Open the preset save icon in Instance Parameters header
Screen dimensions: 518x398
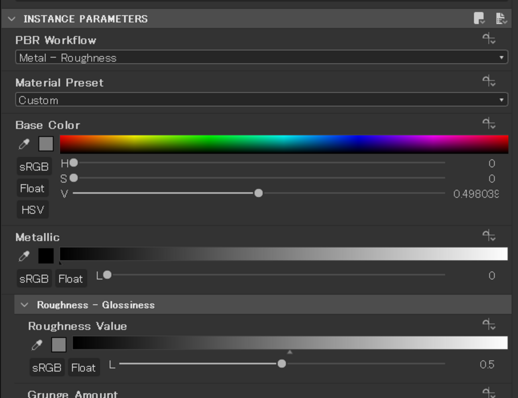pyautogui.click(x=479, y=18)
